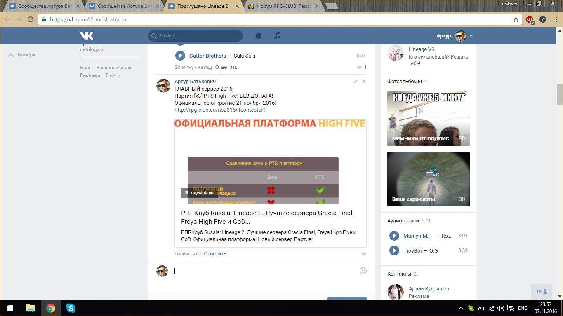
Task: Close the Подслушано Lineage 2 tab
Action: point(236,7)
